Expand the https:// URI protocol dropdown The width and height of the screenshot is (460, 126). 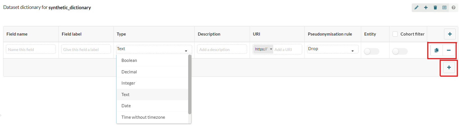coord(263,49)
